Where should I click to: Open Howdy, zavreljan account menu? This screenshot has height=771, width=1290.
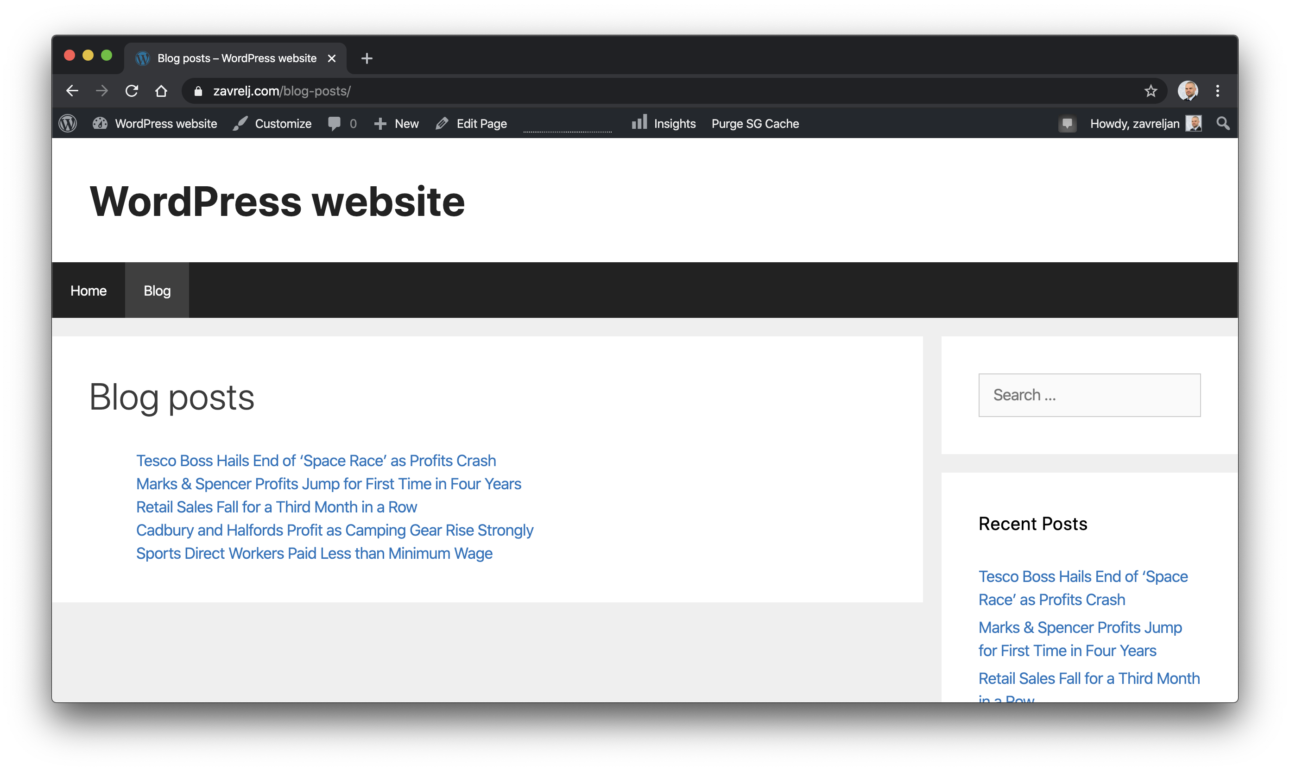(1145, 123)
